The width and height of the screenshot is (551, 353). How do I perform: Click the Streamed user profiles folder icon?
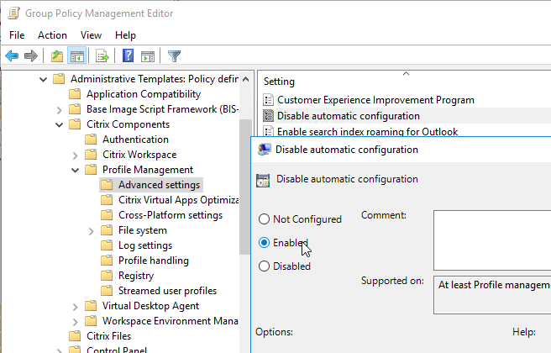click(107, 291)
